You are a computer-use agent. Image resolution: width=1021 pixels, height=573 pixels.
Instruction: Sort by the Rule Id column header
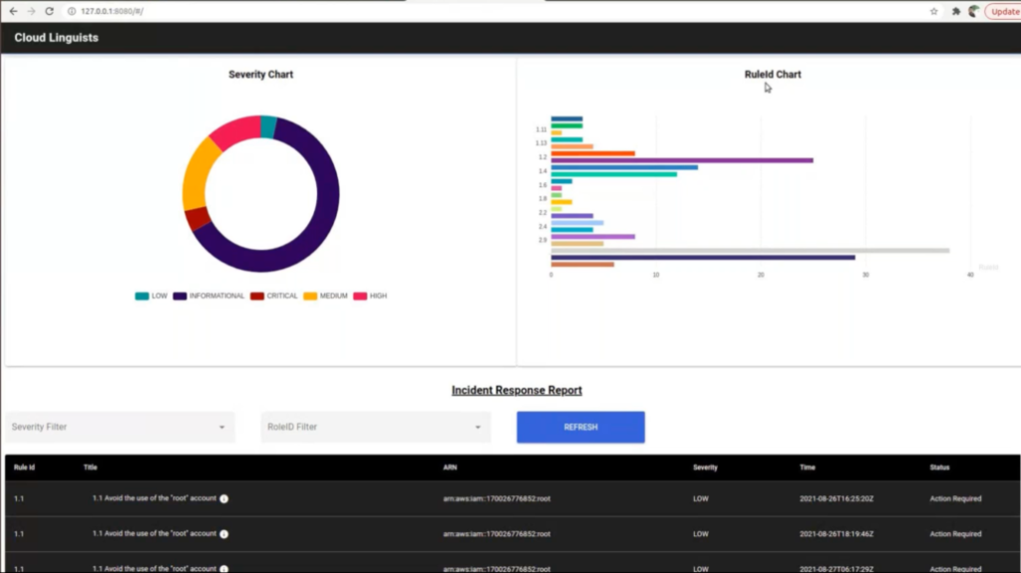pyautogui.click(x=24, y=467)
